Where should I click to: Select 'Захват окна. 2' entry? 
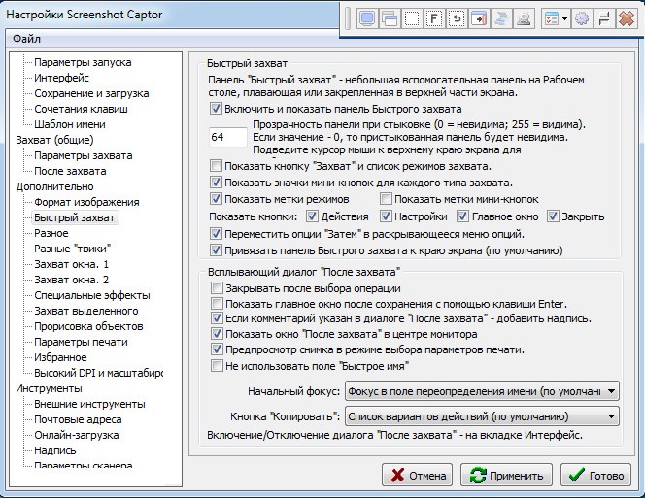click(71, 280)
